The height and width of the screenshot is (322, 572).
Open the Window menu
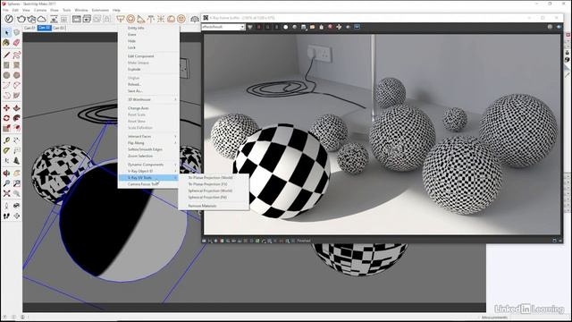[81, 10]
